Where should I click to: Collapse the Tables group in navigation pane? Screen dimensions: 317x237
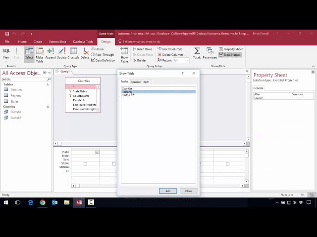coord(48,84)
